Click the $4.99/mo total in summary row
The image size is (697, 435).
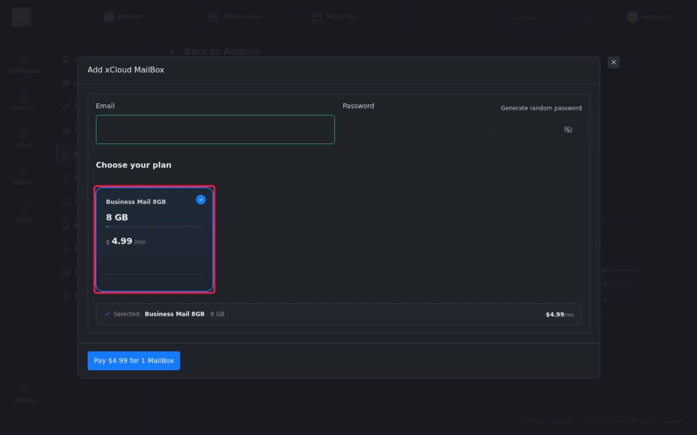[560, 314]
